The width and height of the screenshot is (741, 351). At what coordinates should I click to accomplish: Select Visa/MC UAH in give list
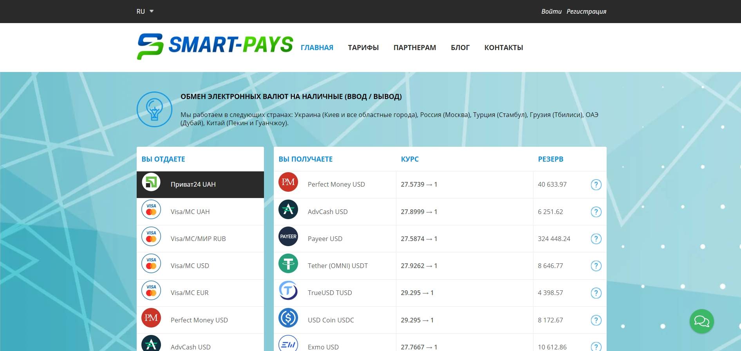pyautogui.click(x=200, y=212)
